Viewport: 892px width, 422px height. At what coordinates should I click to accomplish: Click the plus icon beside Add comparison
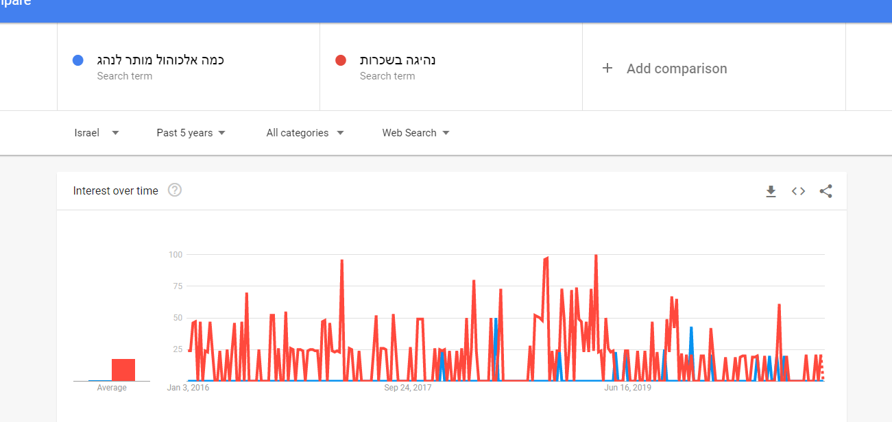tap(607, 68)
